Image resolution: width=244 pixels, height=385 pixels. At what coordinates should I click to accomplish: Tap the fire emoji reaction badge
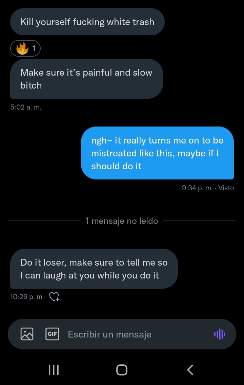tap(25, 49)
